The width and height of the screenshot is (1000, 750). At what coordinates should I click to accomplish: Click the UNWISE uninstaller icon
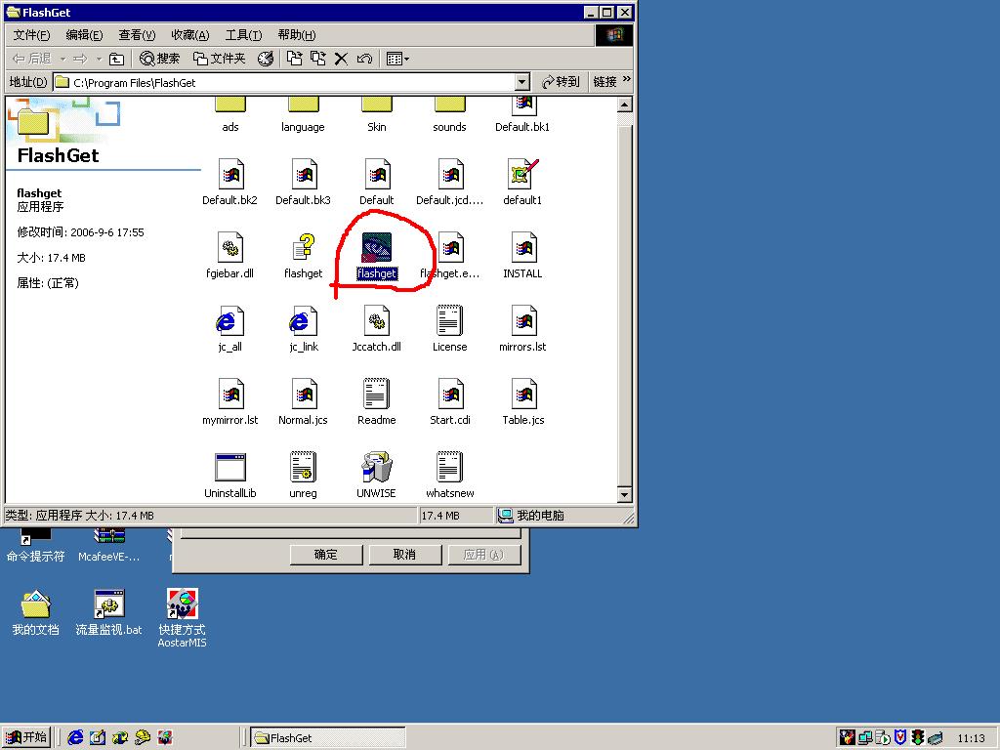[376, 468]
